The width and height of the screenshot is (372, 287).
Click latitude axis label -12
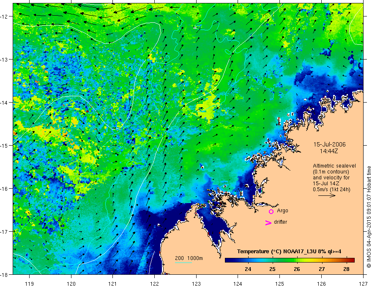click(4, 16)
